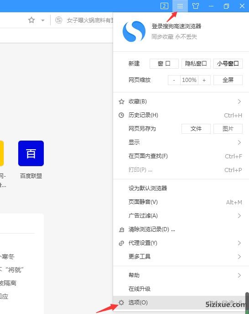Select 在线升级
This screenshot has width=249, height=314.
click(181, 289)
